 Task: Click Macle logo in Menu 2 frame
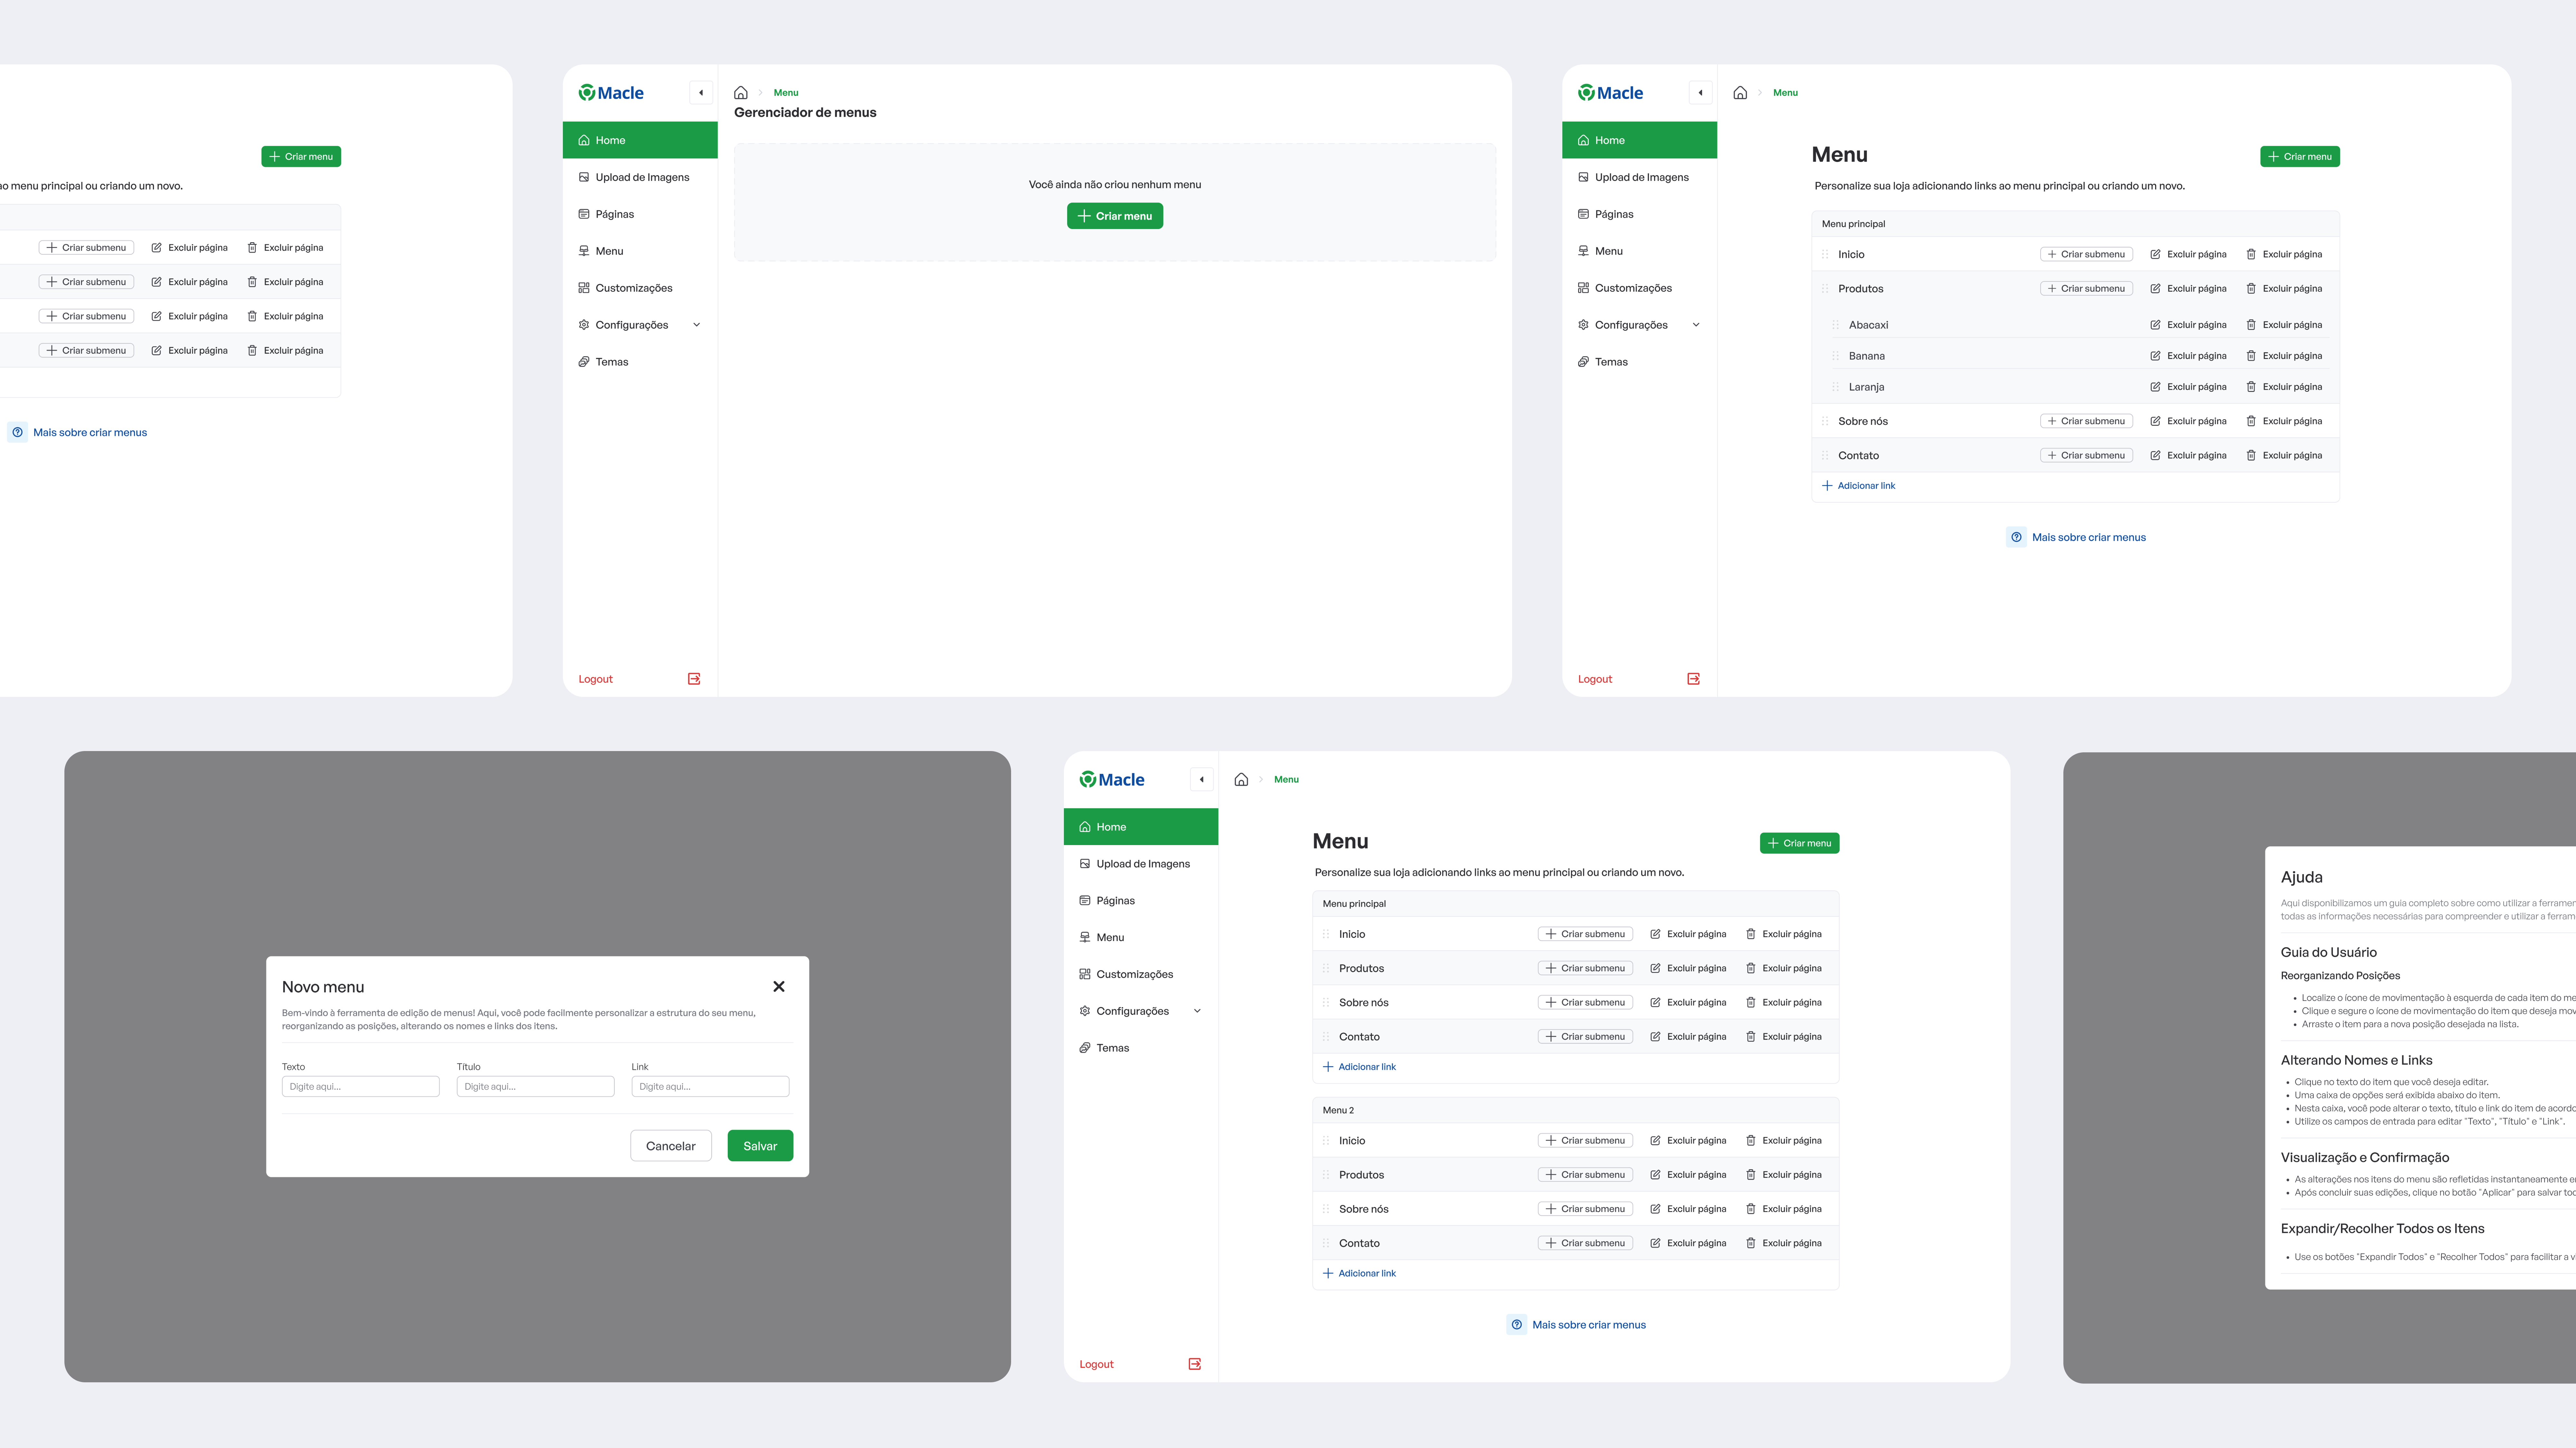coord(1112,780)
